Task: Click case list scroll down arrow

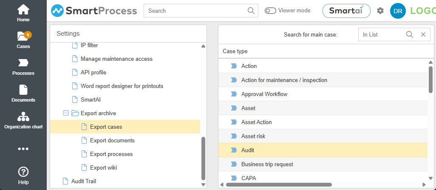Action: click(431, 178)
